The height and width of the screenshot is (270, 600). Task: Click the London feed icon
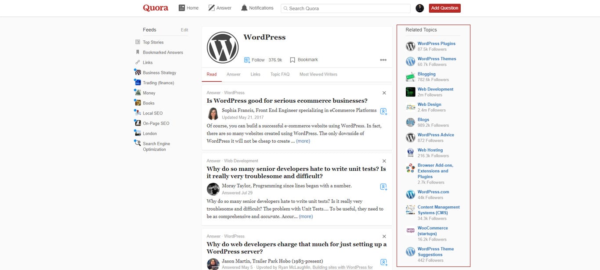[138, 133]
